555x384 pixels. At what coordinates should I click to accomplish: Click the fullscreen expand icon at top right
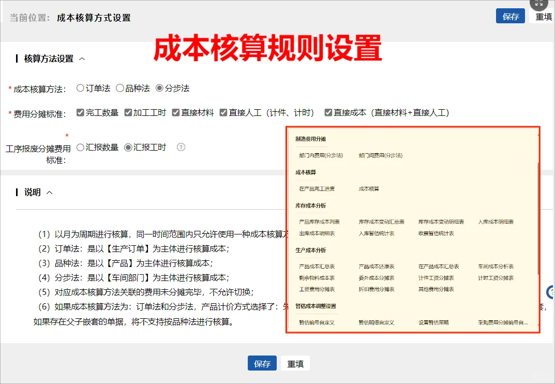pyautogui.click(x=540, y=4)
